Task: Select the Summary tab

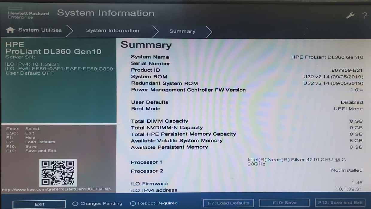Action: (182, 31)
